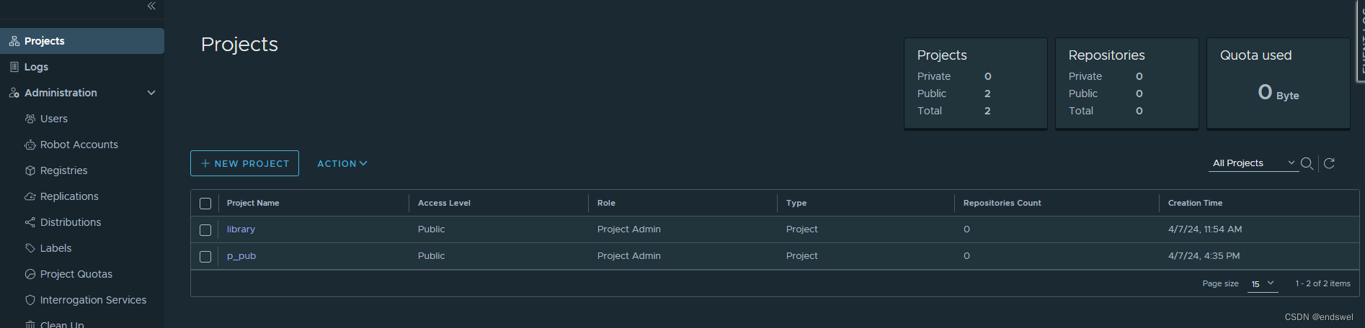Expand the All Projects filter dropdown
The image size is (1365, 328).
point(1253,163)
